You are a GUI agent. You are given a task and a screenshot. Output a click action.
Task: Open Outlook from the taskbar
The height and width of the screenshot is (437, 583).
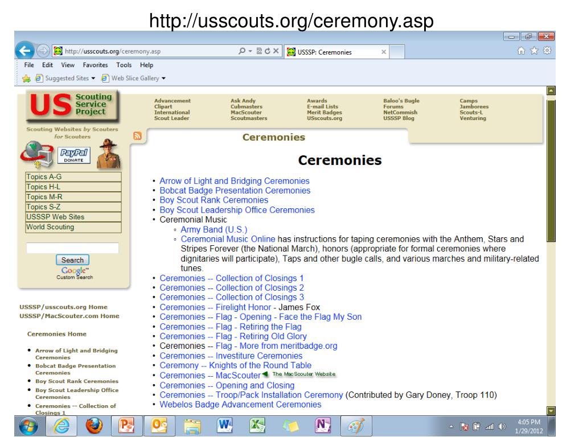pos(159,426)
